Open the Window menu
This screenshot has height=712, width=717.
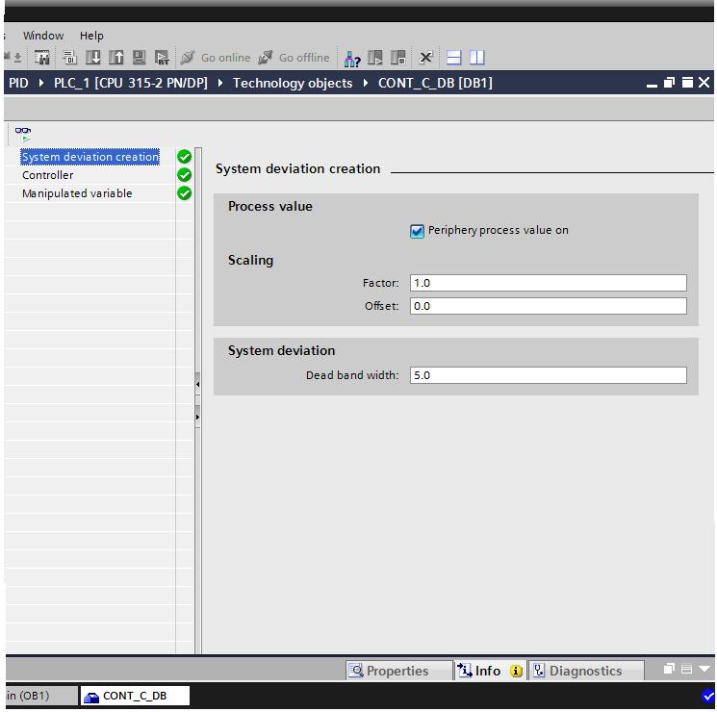tap(43, 36)
